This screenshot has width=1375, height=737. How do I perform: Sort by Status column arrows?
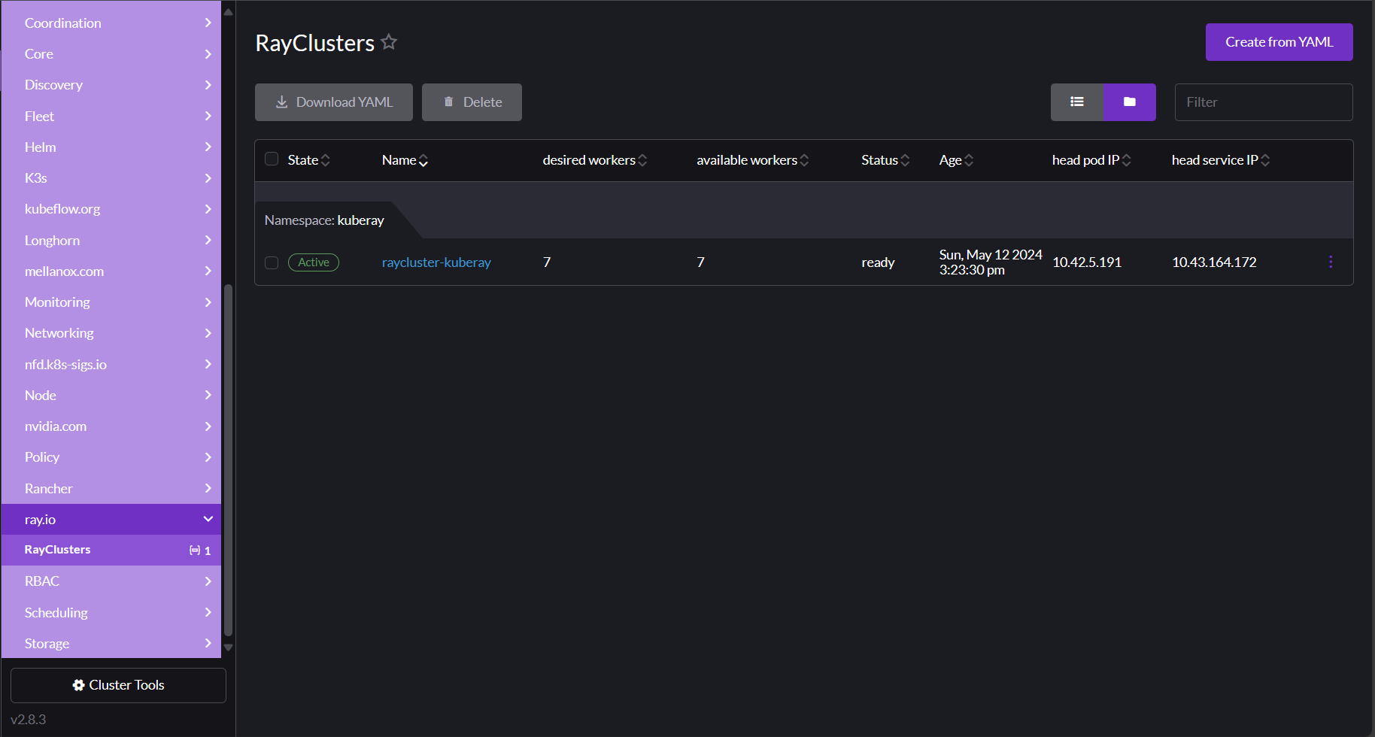point(905,160)
